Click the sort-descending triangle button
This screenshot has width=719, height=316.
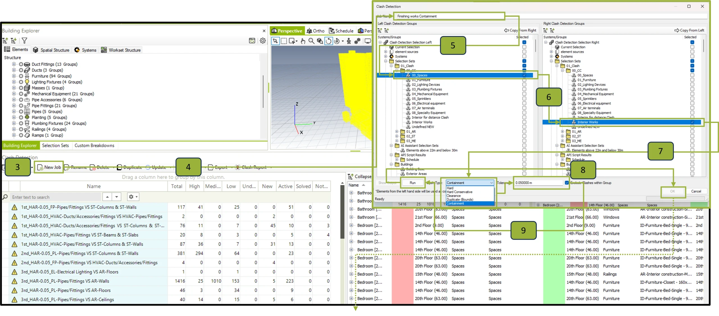117,197
